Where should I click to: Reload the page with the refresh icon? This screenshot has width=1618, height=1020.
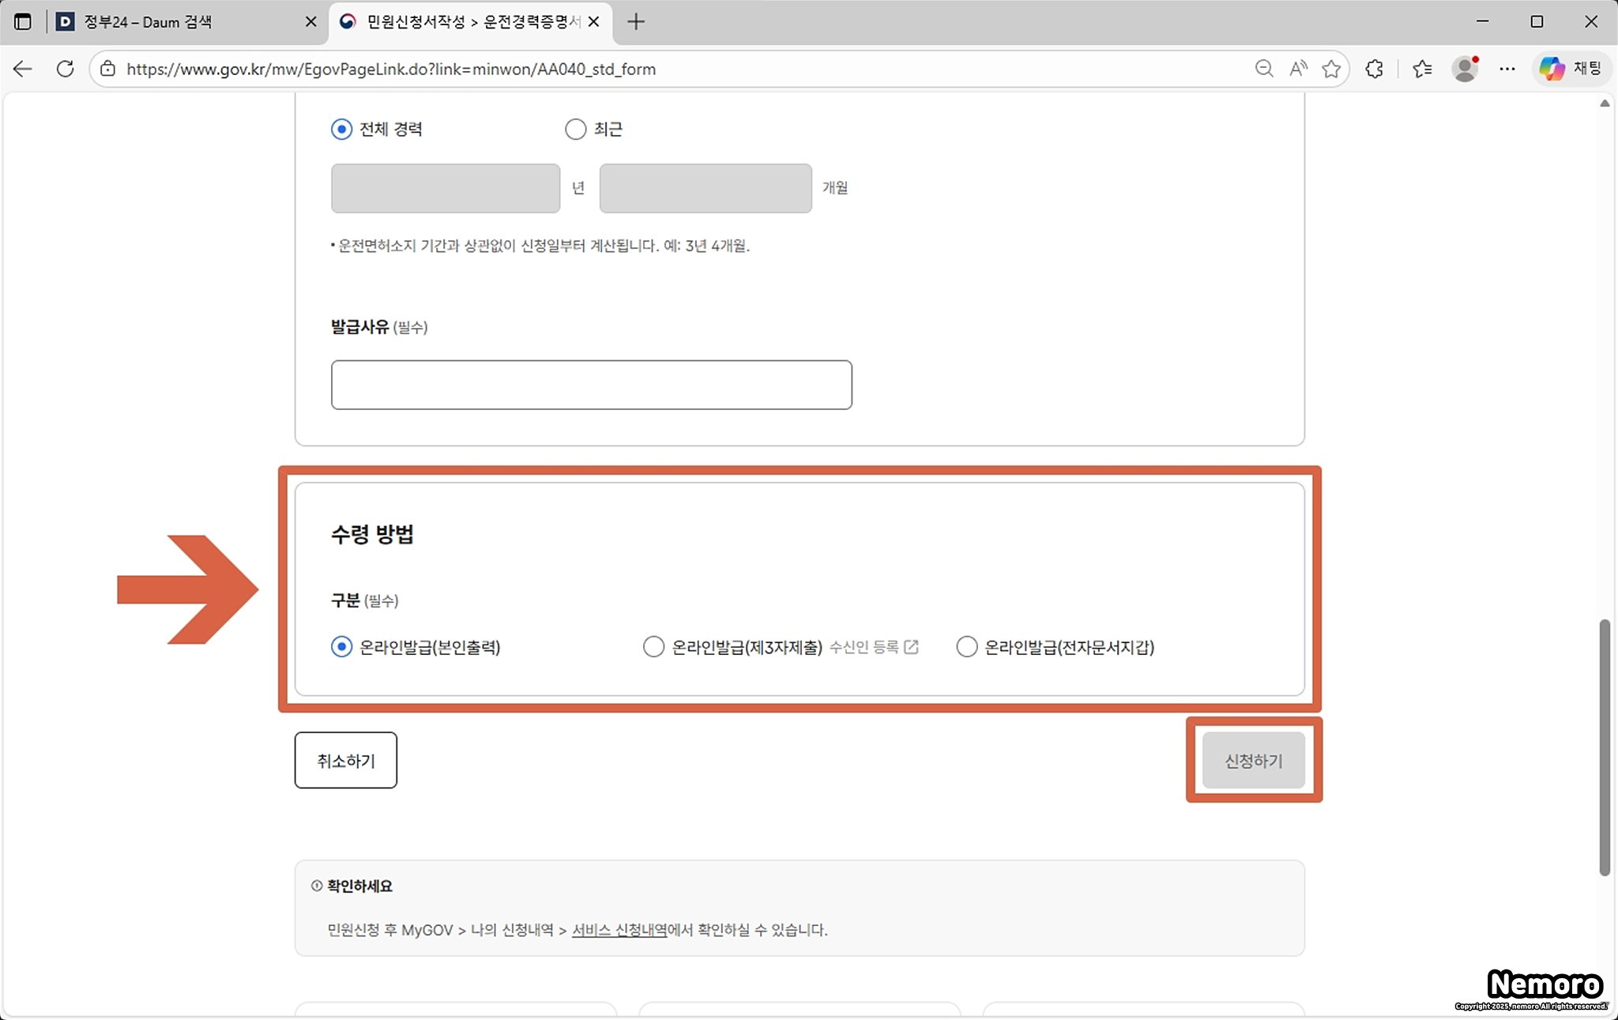[66, 69]
